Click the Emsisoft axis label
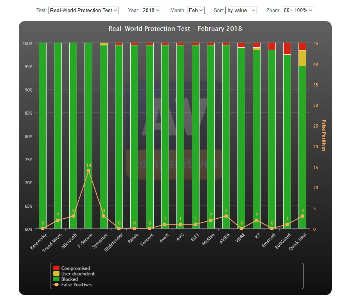This screenshot has height=302, width=347. (268, 240)
